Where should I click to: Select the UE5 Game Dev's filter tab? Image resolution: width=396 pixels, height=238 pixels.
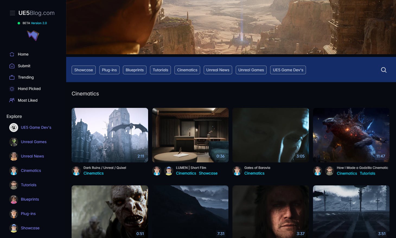click(x=288, y=70)
